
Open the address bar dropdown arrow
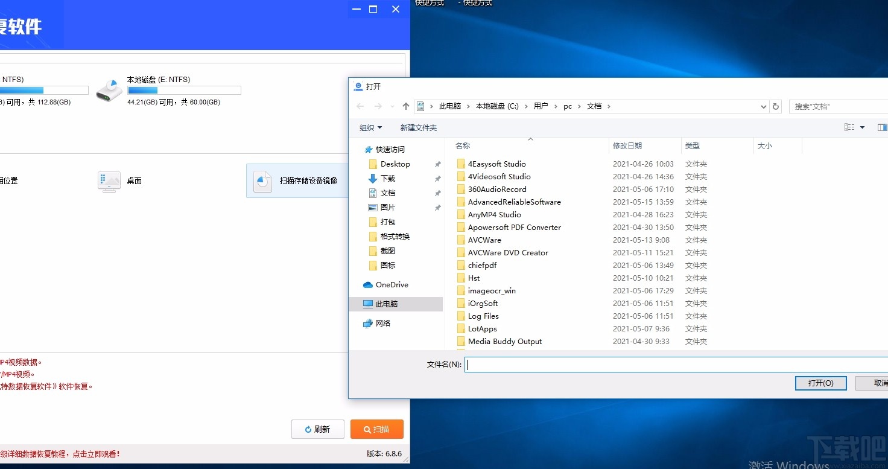763,106
